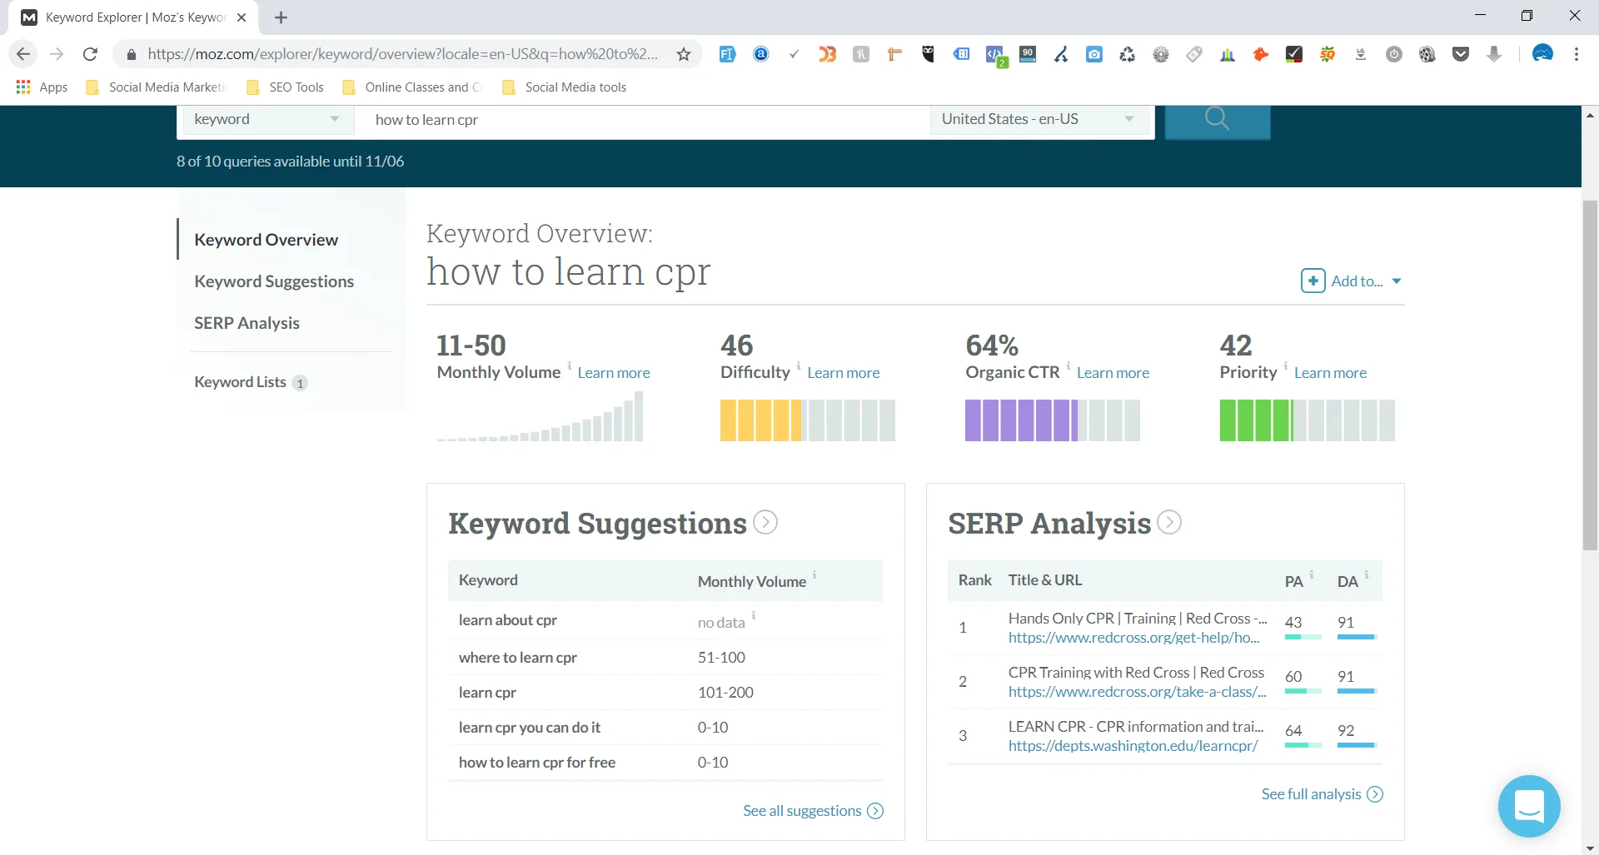The height and width of the screenshot is (855, 1599).
Task: Click the camera screenshot extension icon
Action: tap(1094, 54)
